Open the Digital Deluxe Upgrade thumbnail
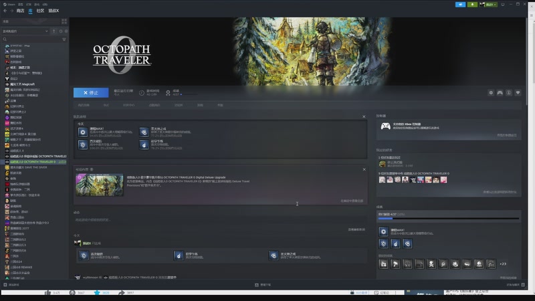Image resolution: width=535 pixels, height=301 pixels. tap(99, 185)
